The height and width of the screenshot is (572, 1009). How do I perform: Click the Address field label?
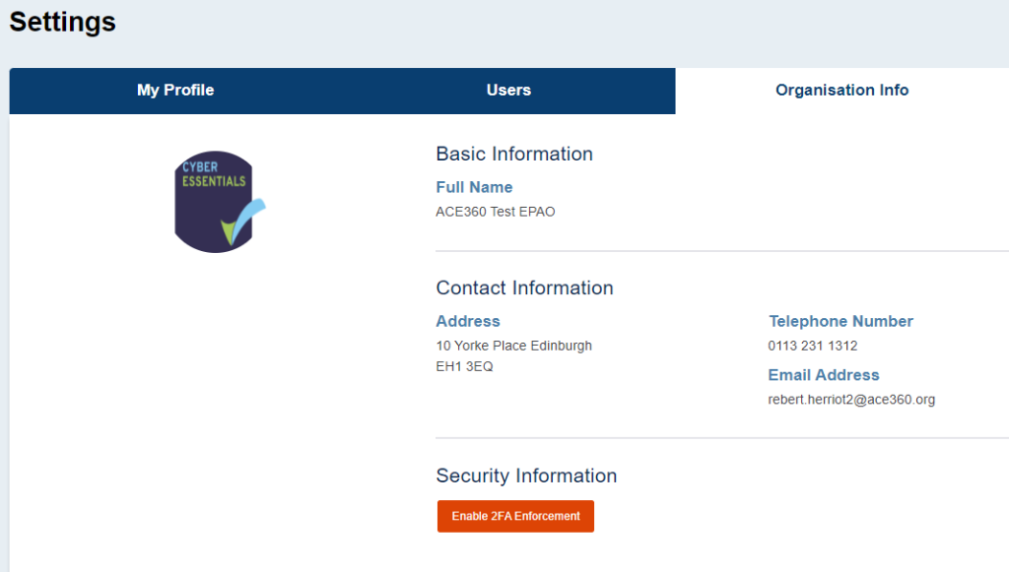point(468,321)
